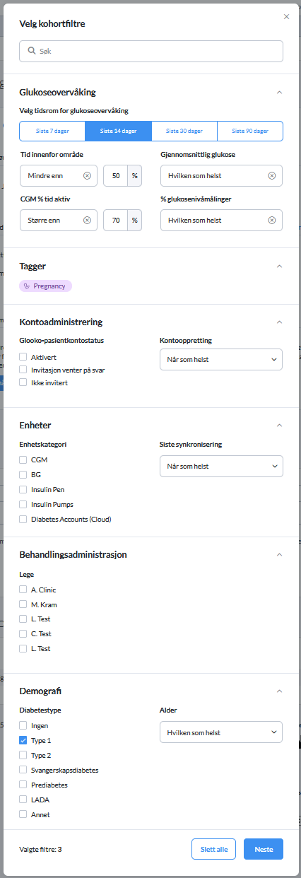Check Invitasjon venter på svar
This screenshot has width=301, height=878.
click(23, 370)
